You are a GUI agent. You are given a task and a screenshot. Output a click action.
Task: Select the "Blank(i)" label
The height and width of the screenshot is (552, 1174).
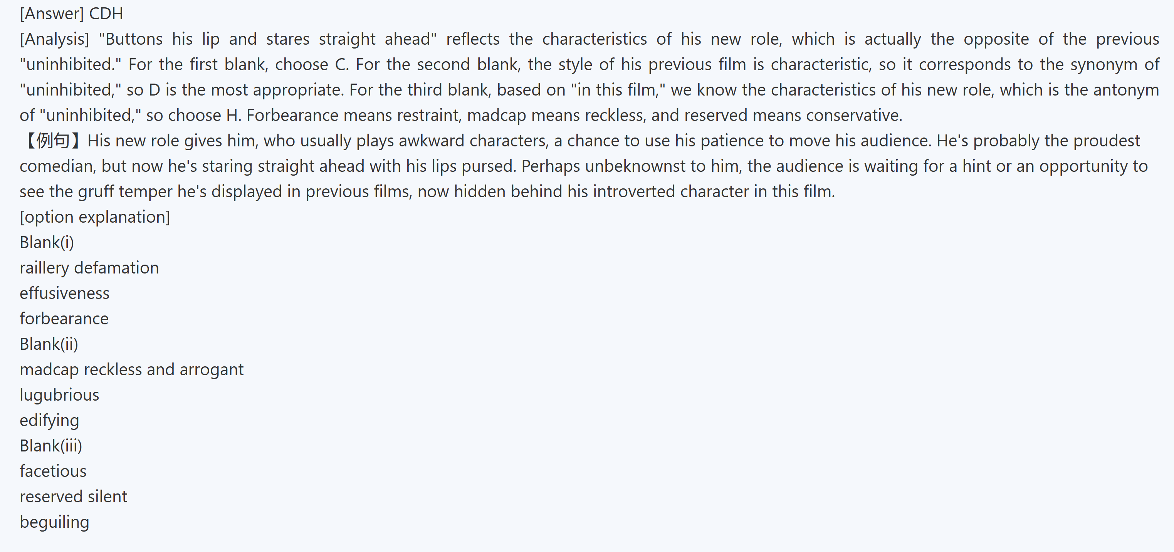(x=47, y=243)
